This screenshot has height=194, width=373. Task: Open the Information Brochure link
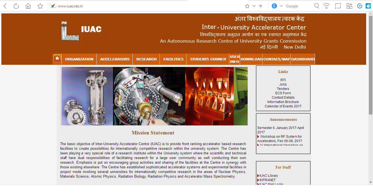click(x=283, y=102)
